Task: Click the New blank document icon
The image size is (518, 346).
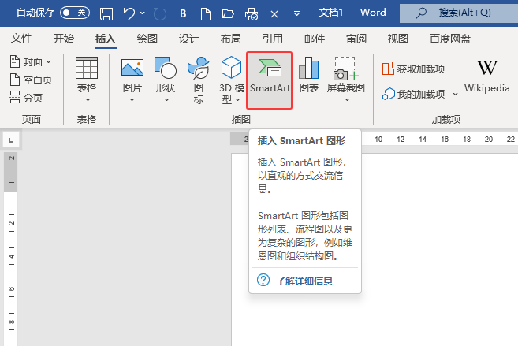Action: (206, 14)
